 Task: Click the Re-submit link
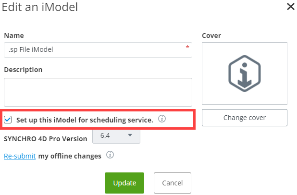(20, 156)
